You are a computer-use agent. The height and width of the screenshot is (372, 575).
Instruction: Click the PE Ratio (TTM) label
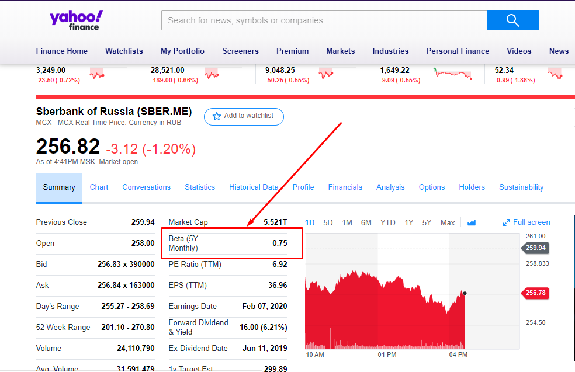pyautogui.click(x=195, y=264)
